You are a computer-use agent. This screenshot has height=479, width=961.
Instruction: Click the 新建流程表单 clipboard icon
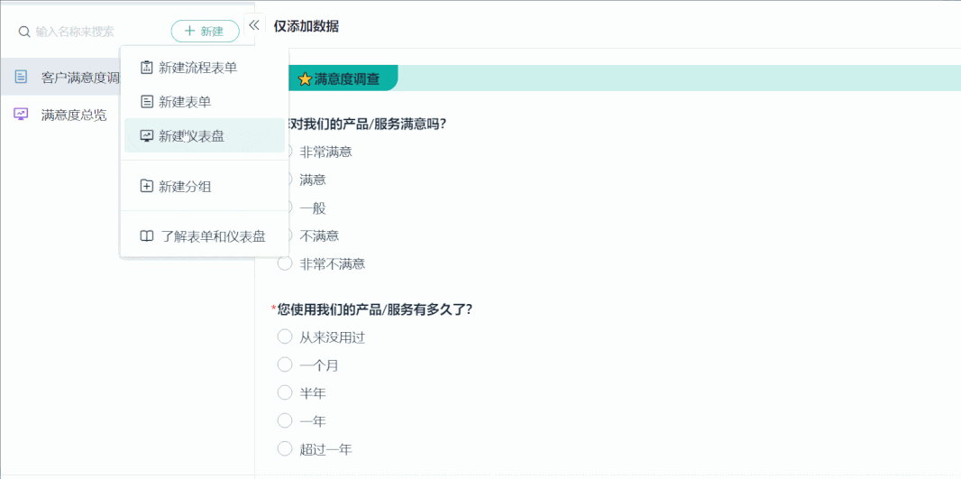click(x=147, y=68)
